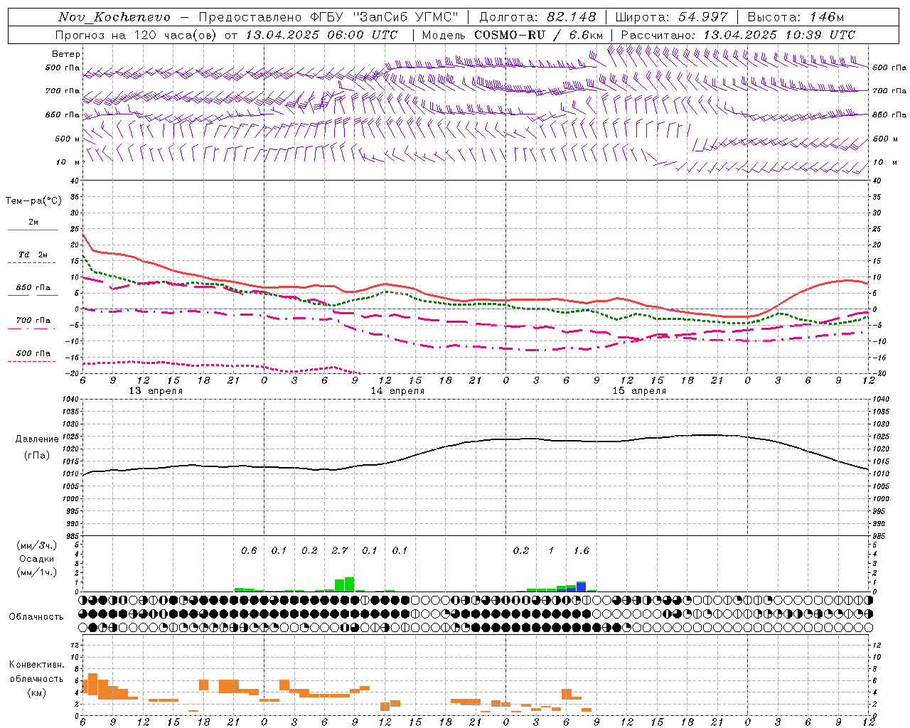Select the Модель COSMO-RU / 6.6км text
910x728 pixels.
[513, 35]
